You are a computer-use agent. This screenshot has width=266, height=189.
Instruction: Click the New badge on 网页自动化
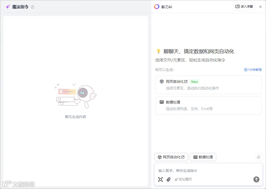pyautogui.click(x=194, y=82)
